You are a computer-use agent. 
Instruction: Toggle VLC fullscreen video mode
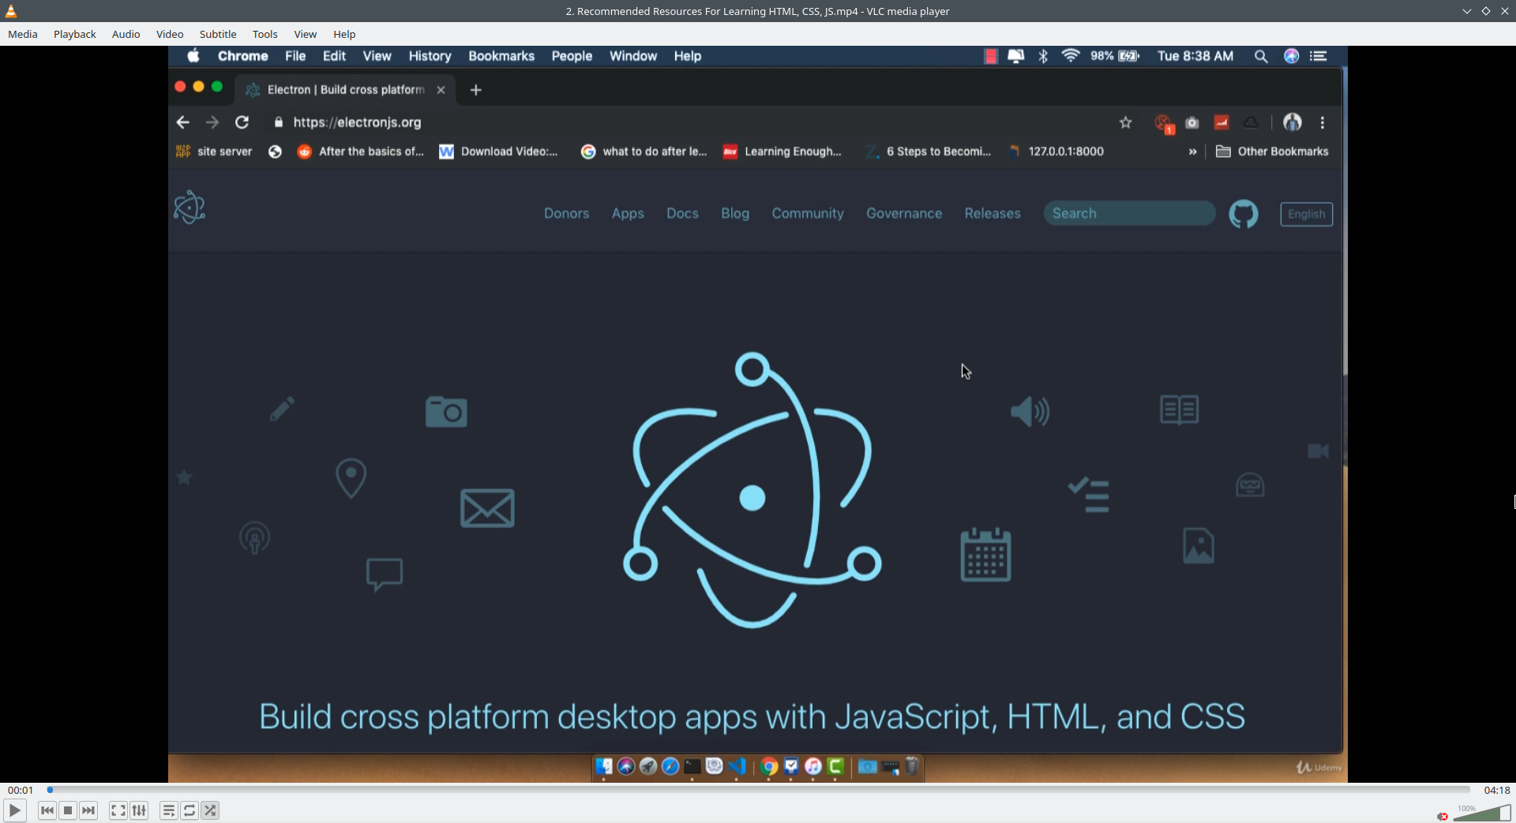[x=118, y=810]
